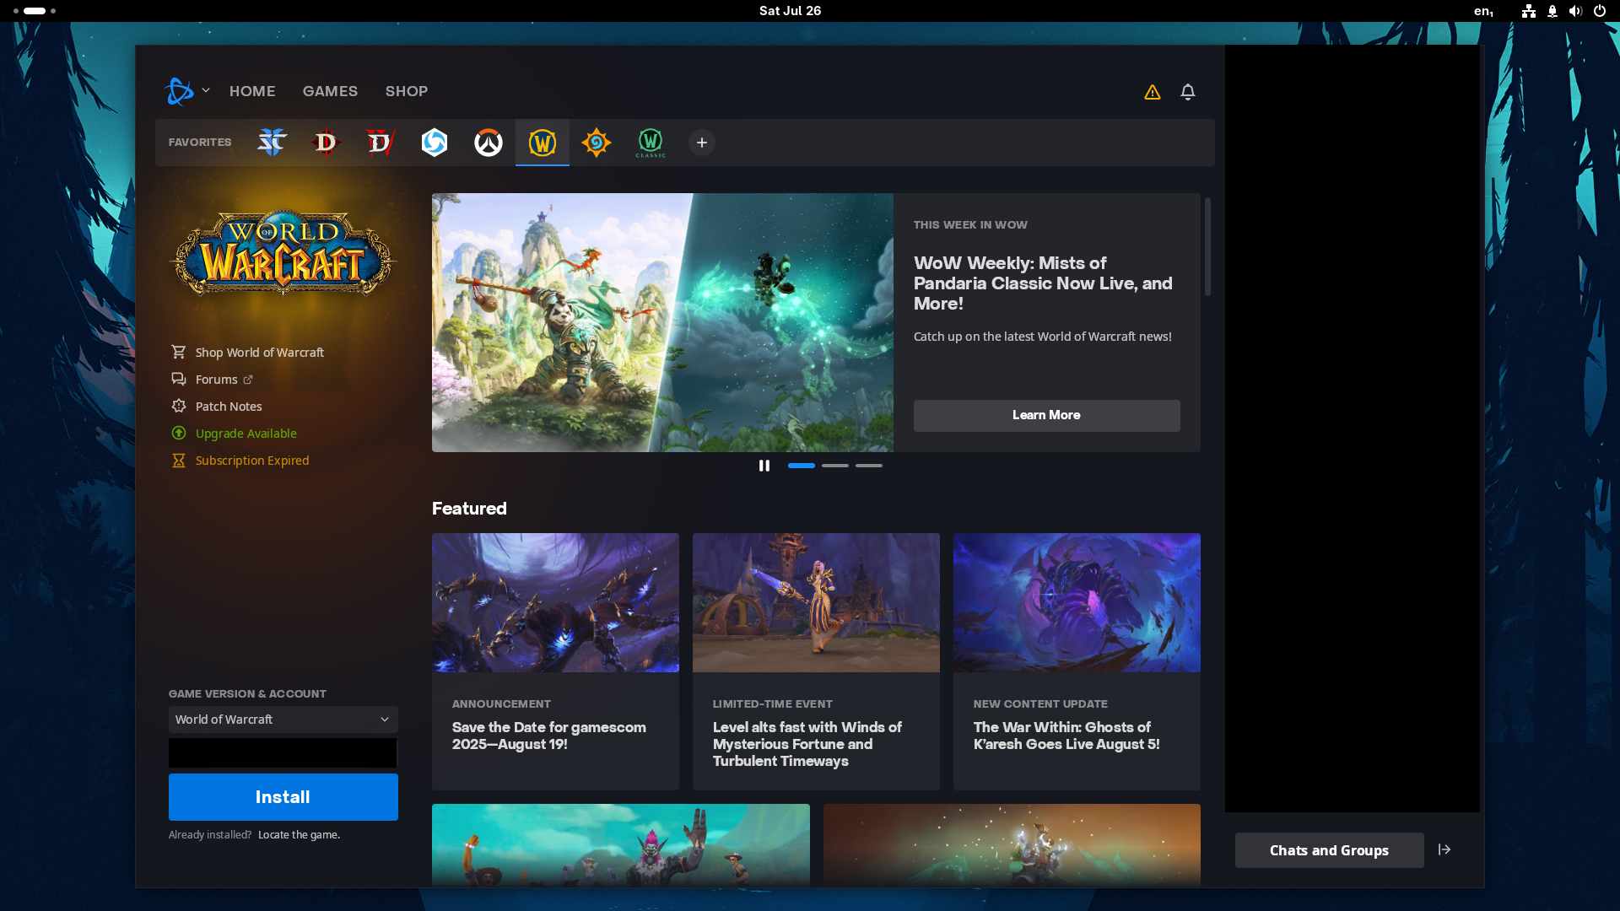Go to the HOME tab

coord(252,91)
